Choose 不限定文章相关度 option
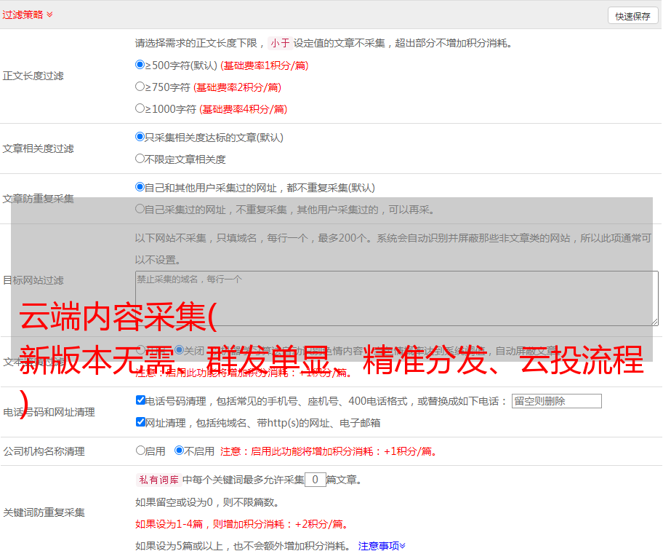The image size is (663, 559). [x=140, y=159]
